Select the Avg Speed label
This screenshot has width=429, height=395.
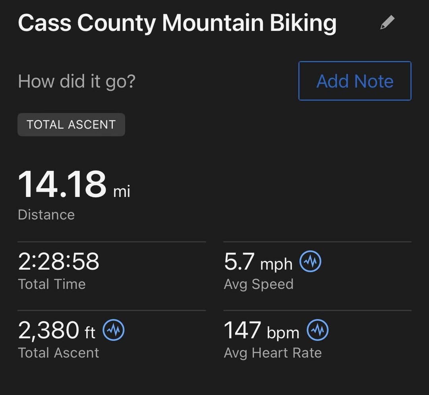coord(259,284)
